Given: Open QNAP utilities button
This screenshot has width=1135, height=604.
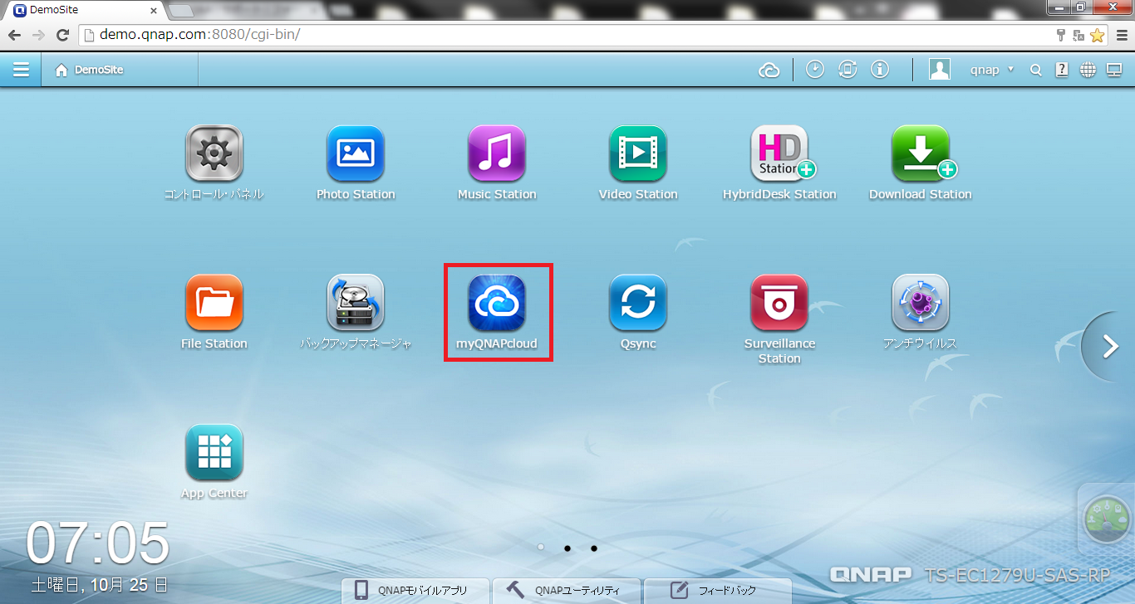Looking at the screenshot, I should (x=566, y=591).
